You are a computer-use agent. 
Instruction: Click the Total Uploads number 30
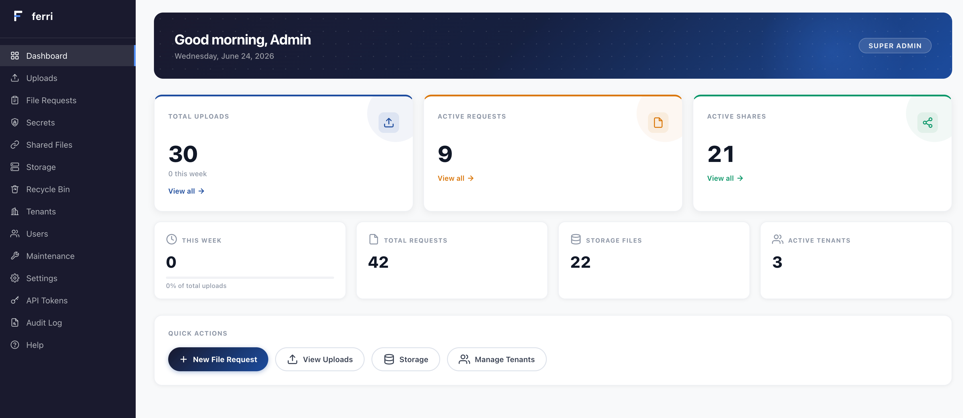(183, 154)
